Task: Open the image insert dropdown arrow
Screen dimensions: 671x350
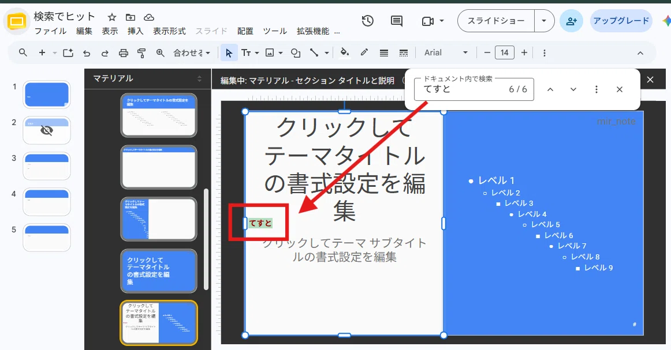Action: click(x=281, y=53)
